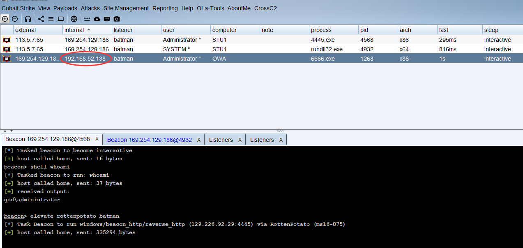This screenshot has height=248, width=523.
Task: Open screenshots via the camera icon
Action: [x=117, y=19]
